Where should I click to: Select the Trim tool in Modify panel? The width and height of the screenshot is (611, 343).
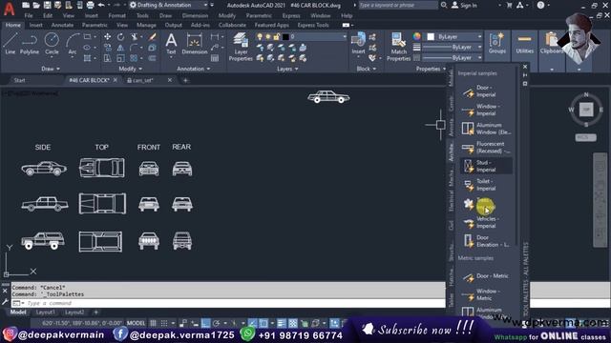135,37
